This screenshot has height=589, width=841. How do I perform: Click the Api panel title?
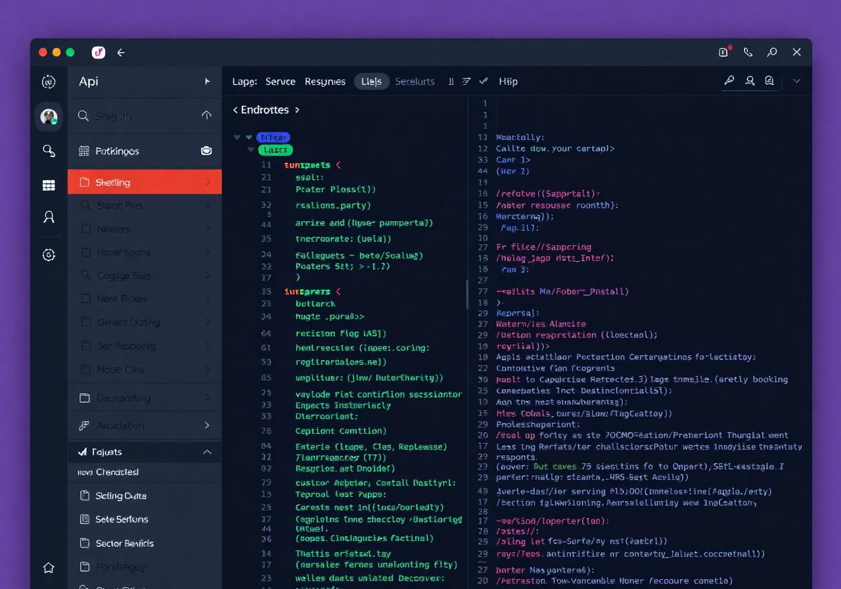click(x=89, y=82)
